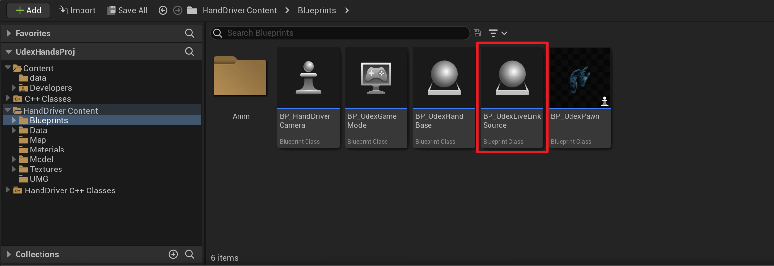Click the history back arrow icon
774x266 pixels.
(163, 10)
